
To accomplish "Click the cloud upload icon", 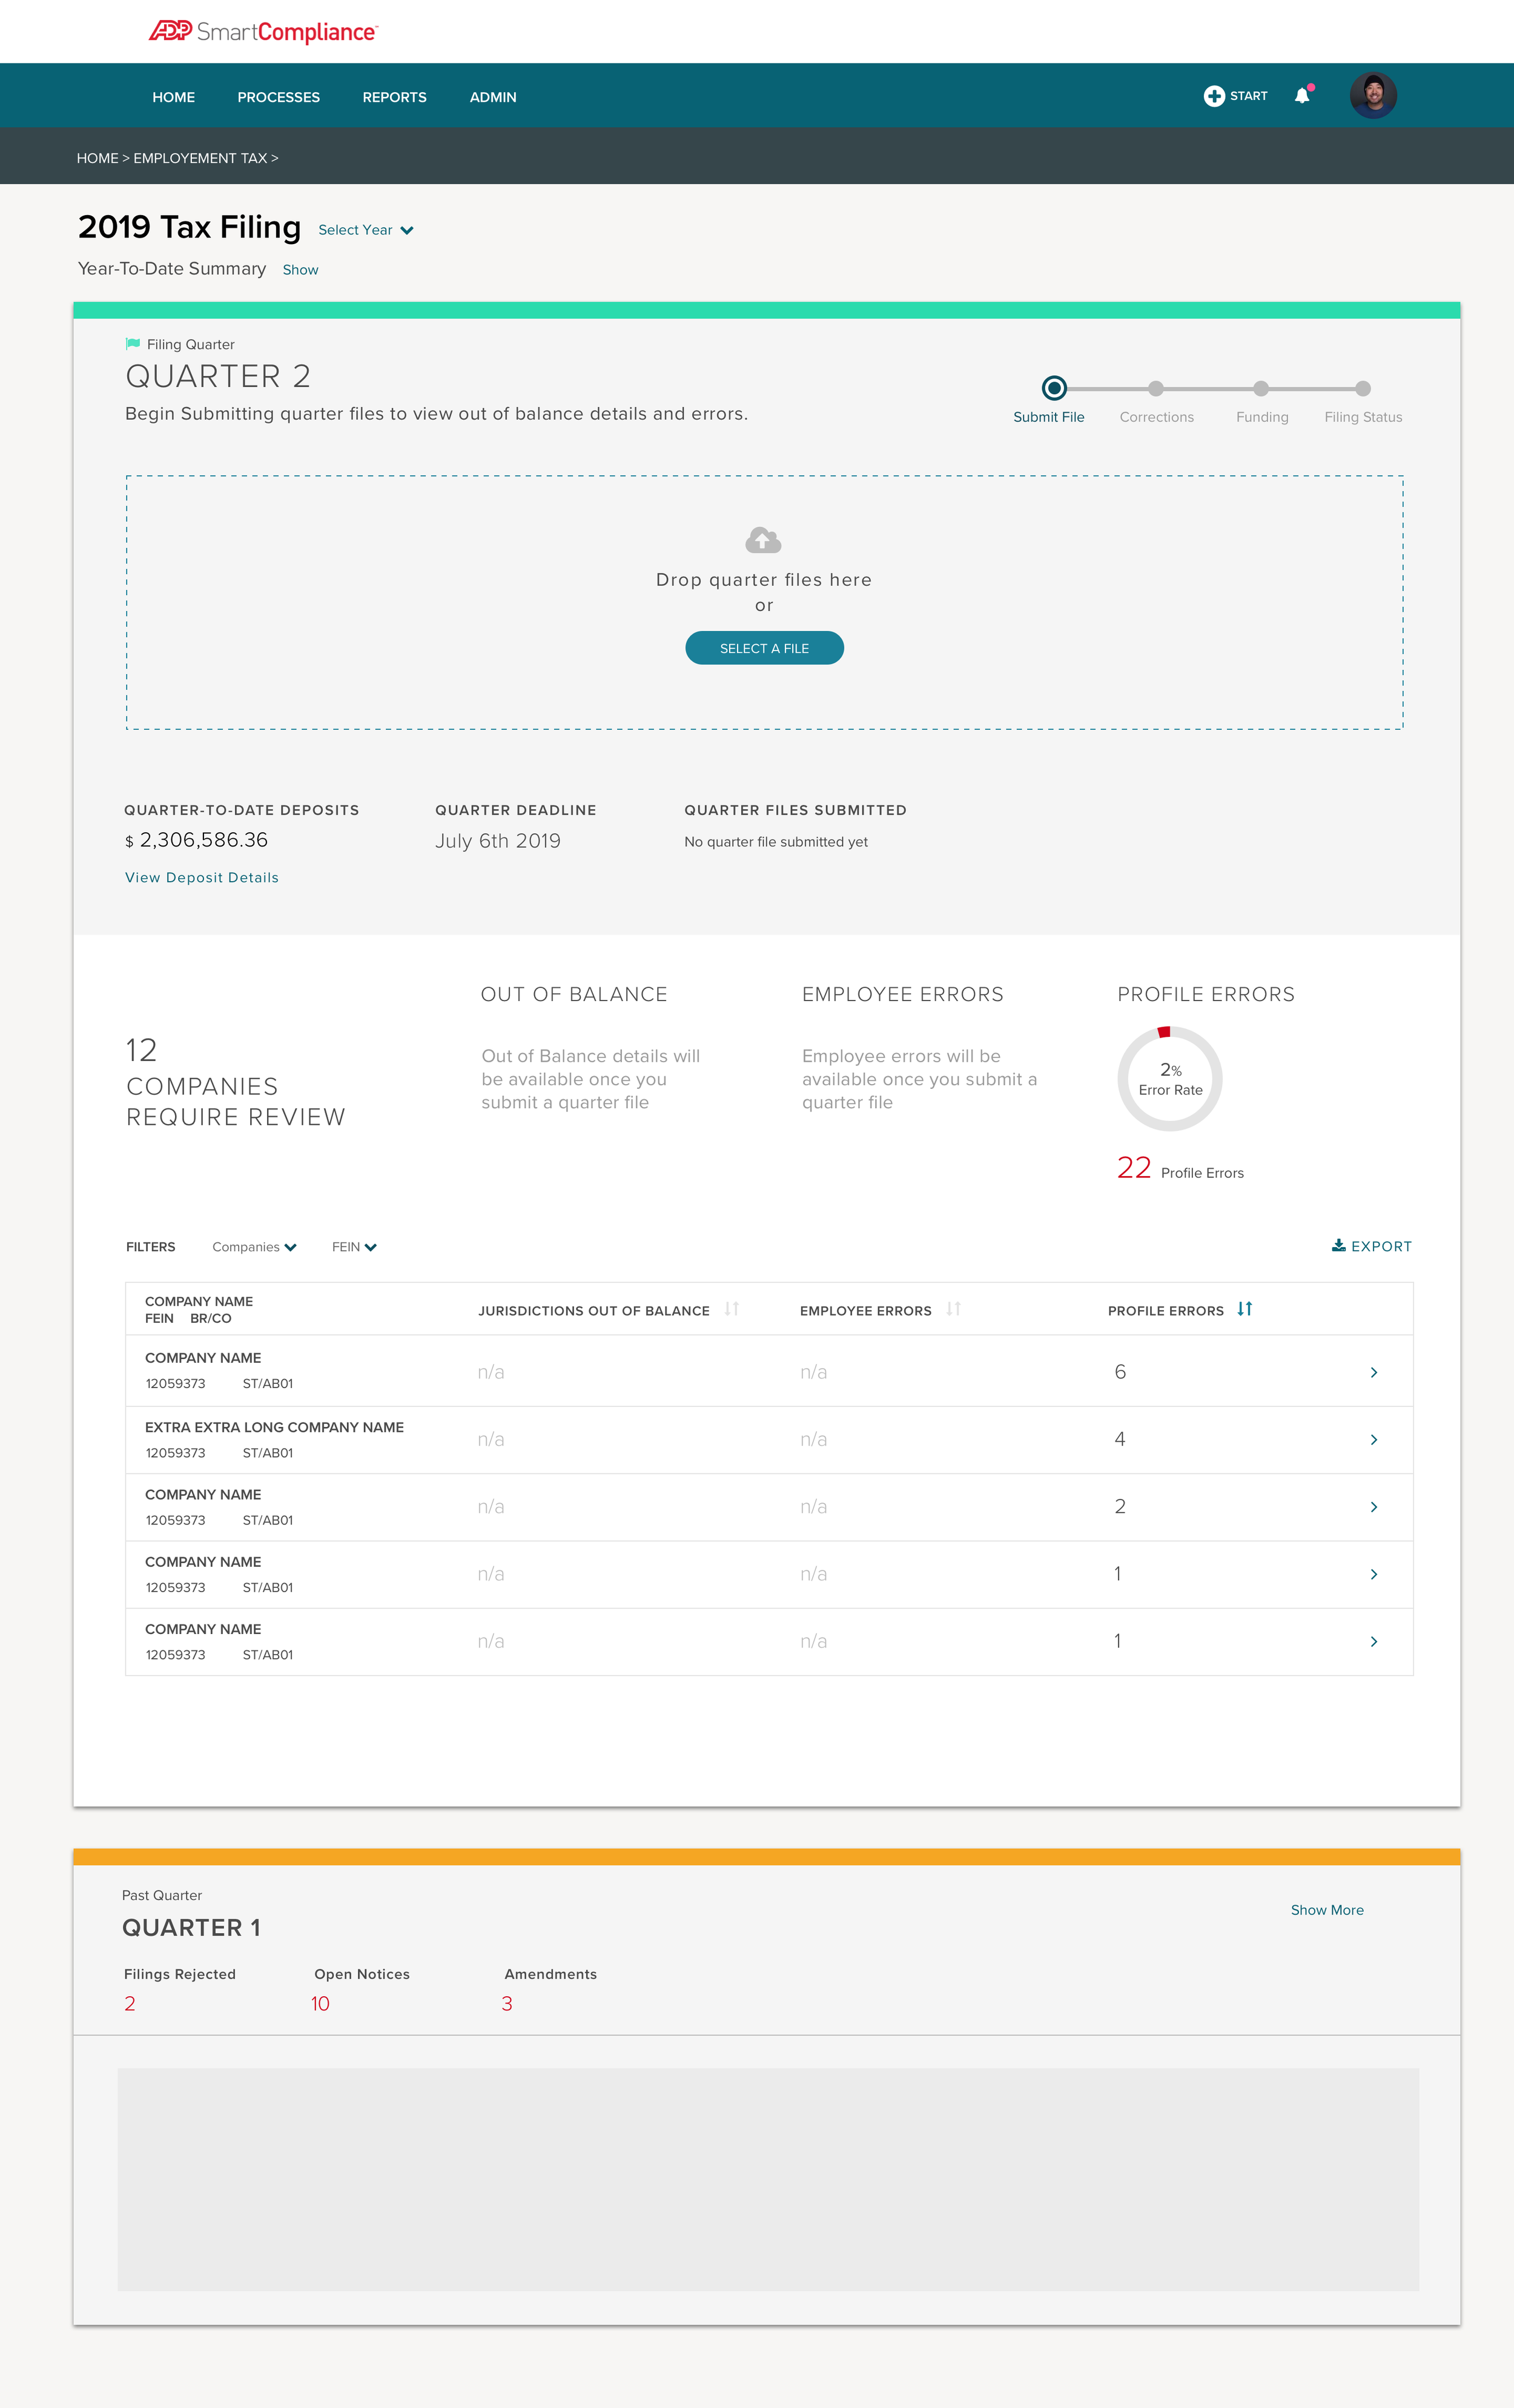I will point(763,541).
